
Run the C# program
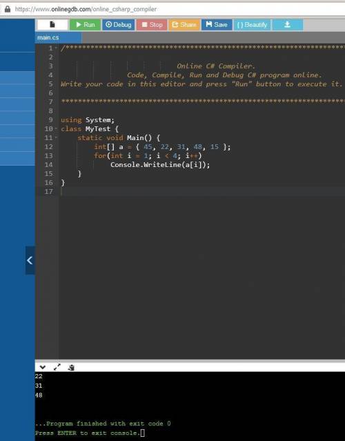coord(85,24)
